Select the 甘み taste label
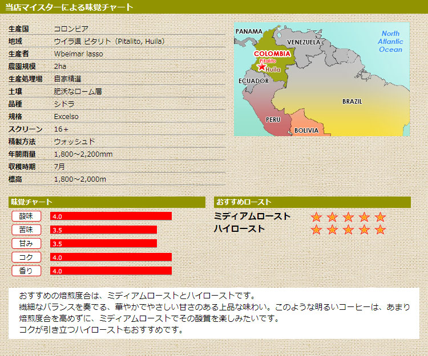 [x=26, y=243]
